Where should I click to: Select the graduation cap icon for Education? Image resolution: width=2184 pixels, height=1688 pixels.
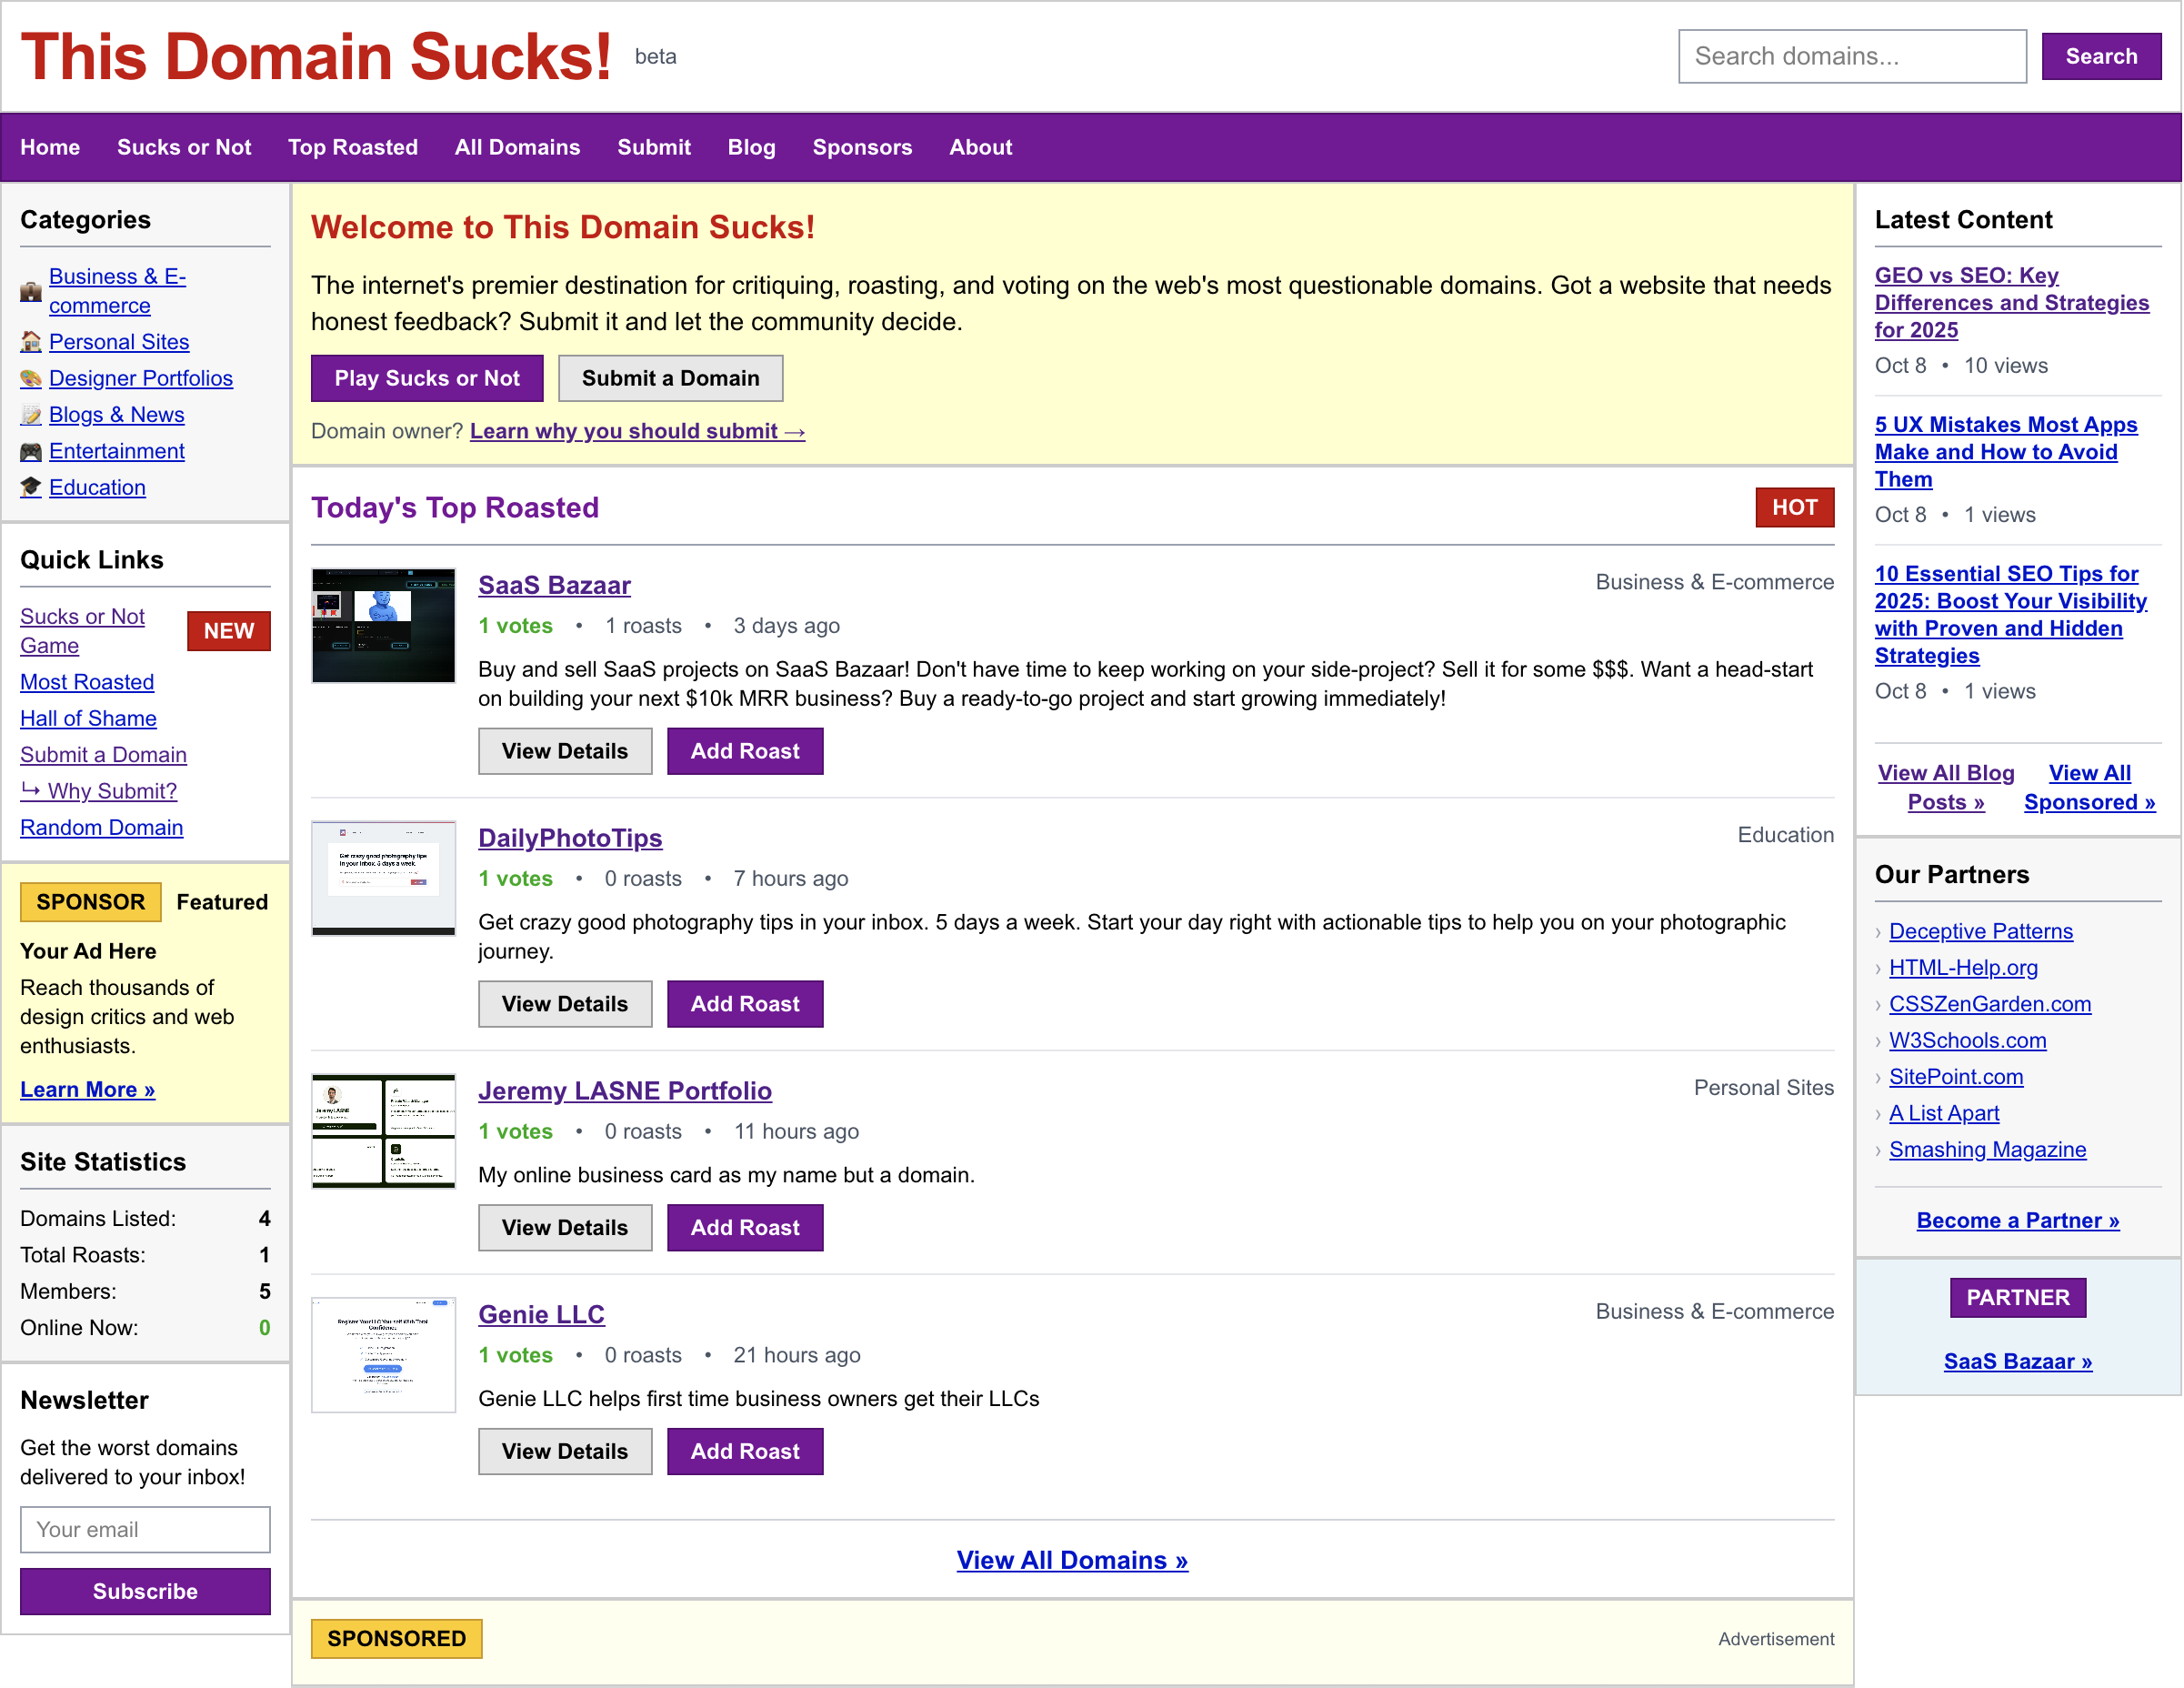[33, 487]
